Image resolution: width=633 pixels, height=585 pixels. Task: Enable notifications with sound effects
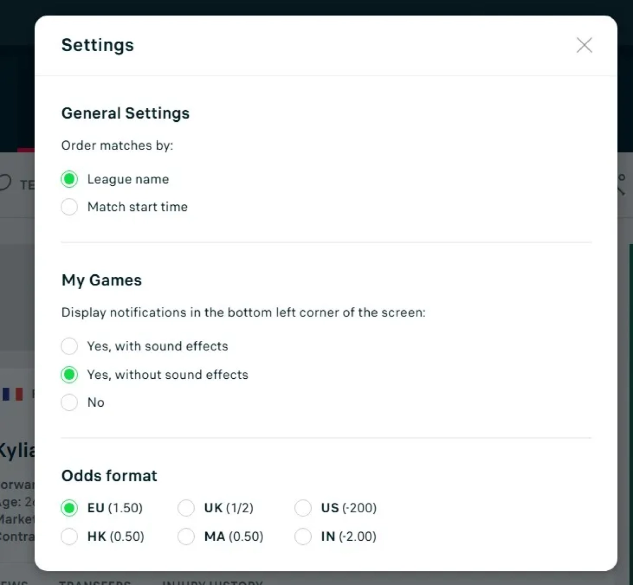point(69,347)
